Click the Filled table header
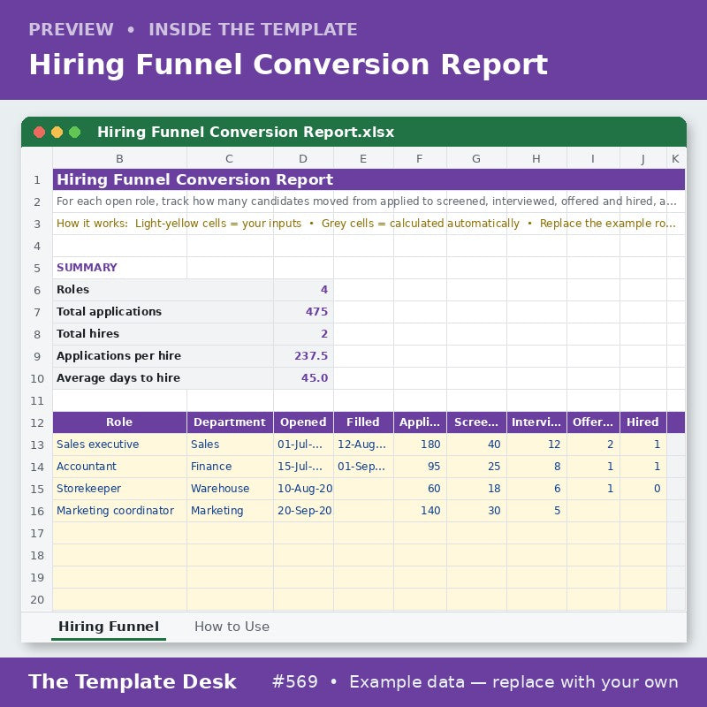707x707 pixels. click(363, 422)
